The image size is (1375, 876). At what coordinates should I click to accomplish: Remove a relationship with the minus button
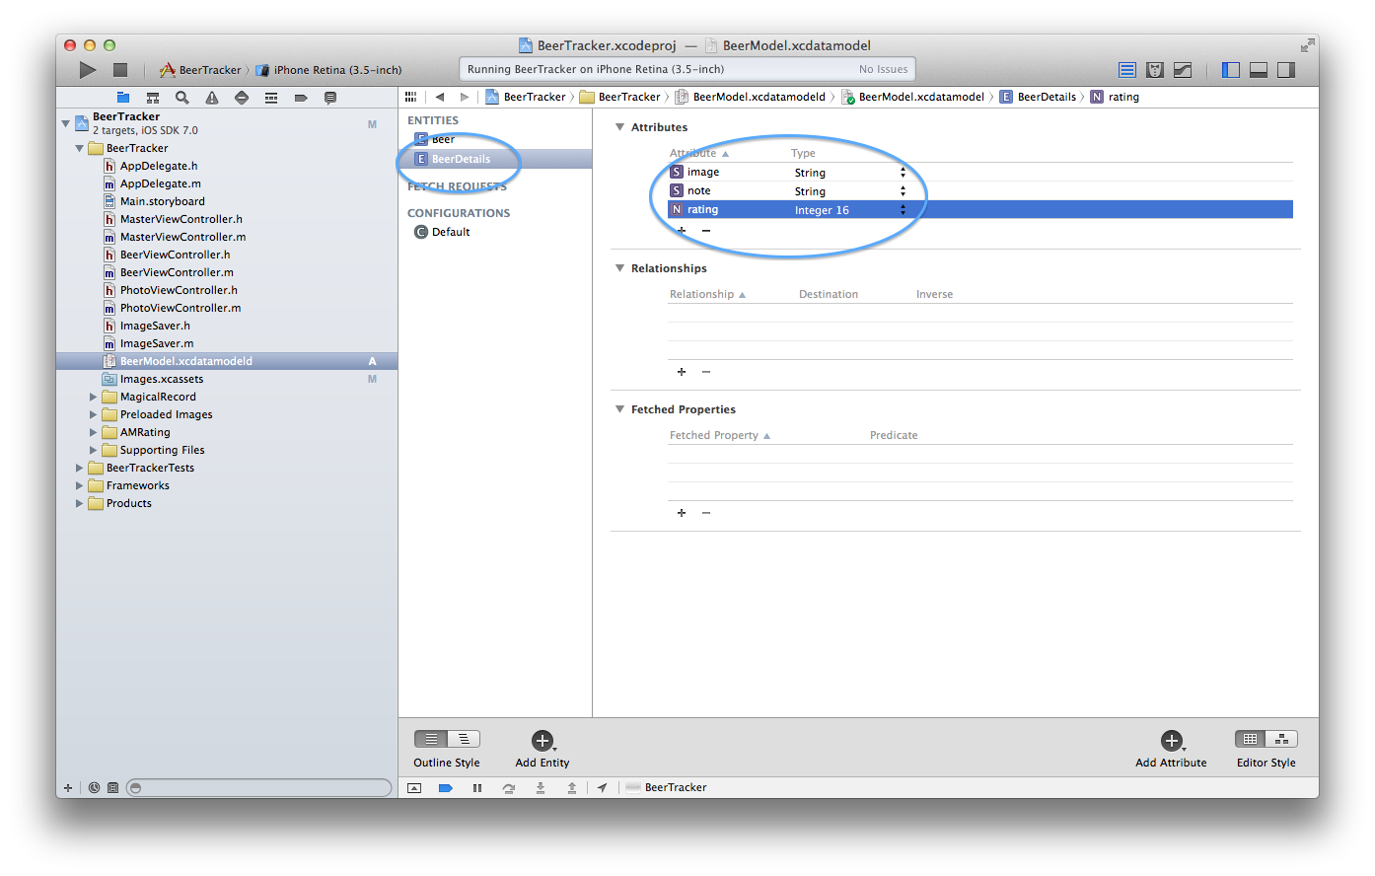pyautogui.click(x=706, y=372)
